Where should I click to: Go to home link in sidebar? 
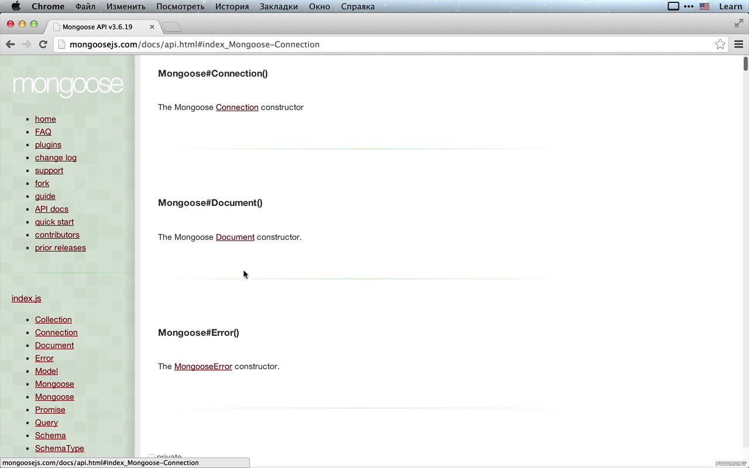click(46, 119)
